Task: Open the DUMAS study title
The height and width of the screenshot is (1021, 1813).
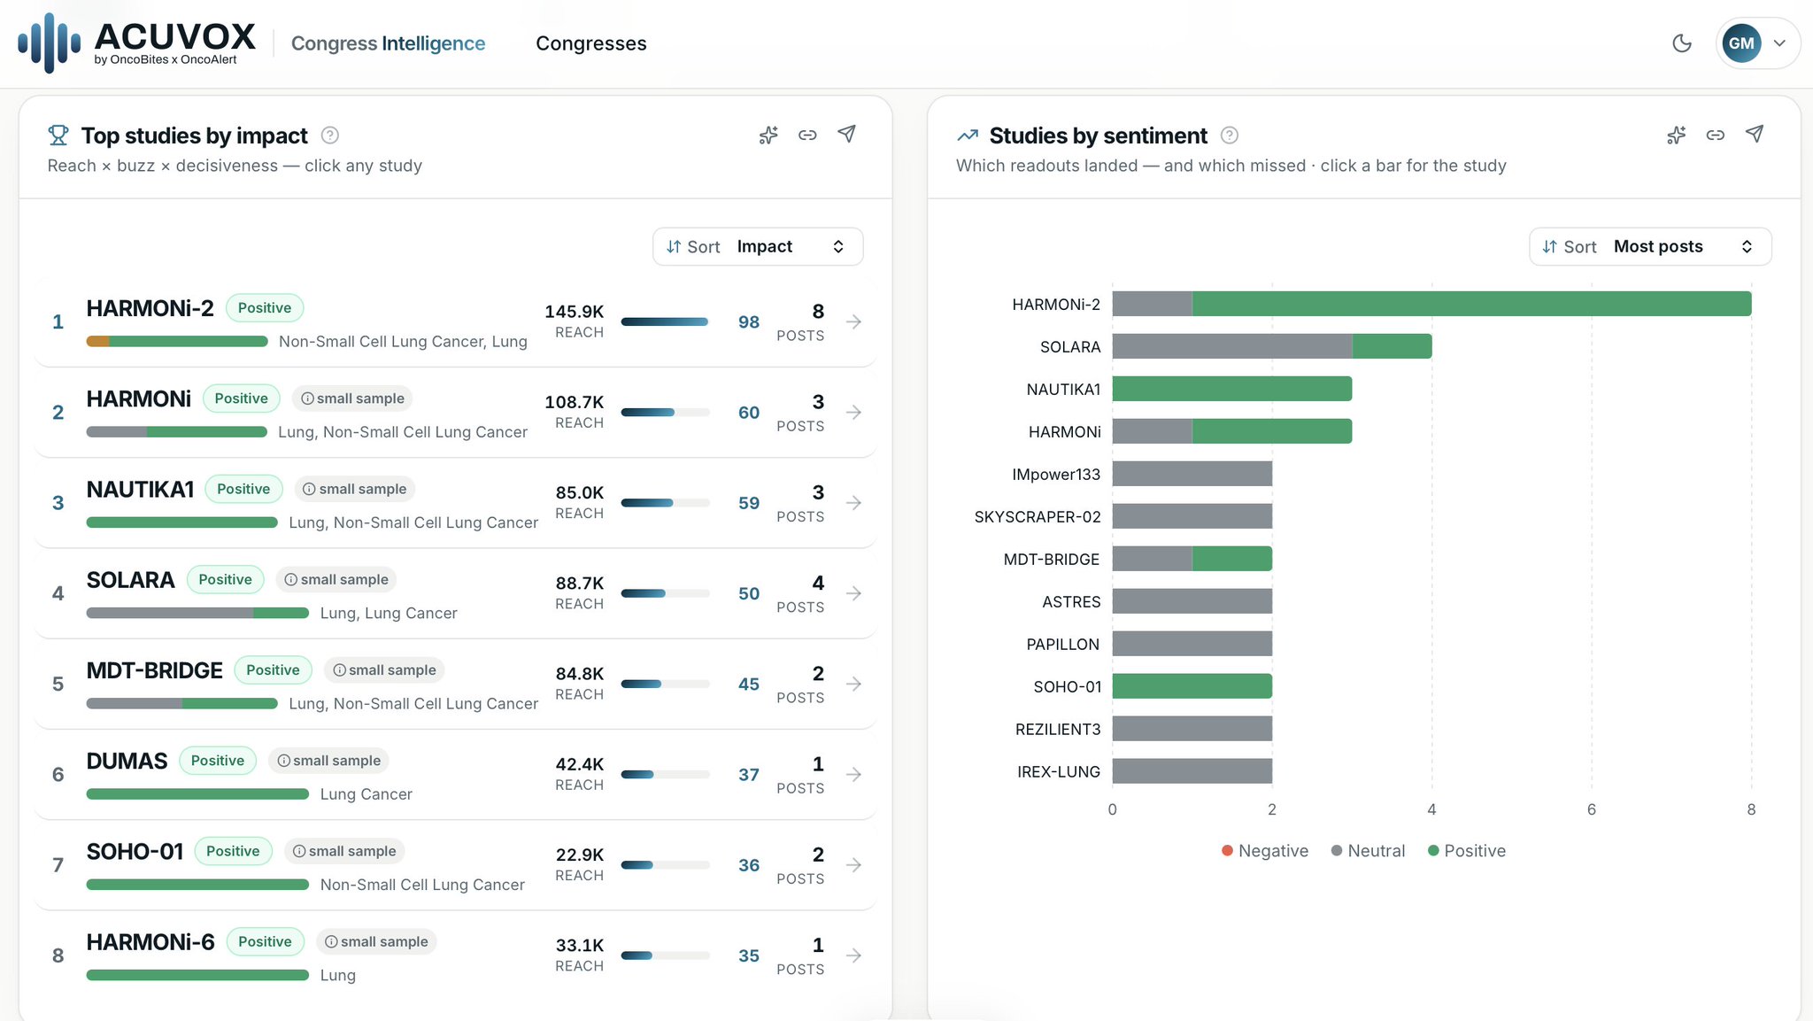Action: (x=127, y=761)
